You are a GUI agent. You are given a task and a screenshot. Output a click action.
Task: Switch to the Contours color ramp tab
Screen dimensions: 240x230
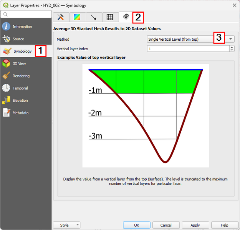77,17
